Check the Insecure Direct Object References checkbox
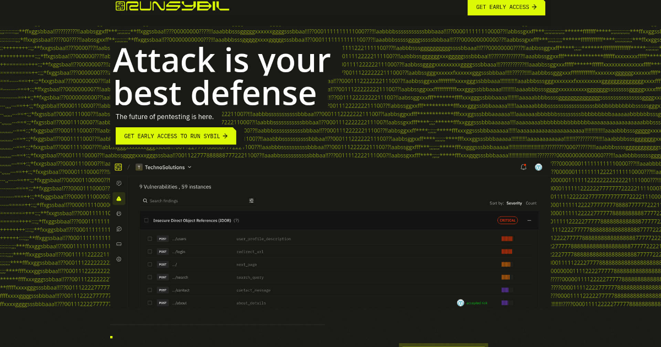 coord(147,220)
